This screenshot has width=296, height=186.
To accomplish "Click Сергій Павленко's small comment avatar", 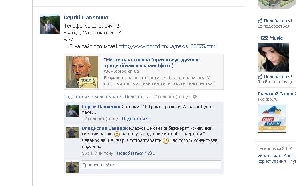I will click(x=72, y=111).
